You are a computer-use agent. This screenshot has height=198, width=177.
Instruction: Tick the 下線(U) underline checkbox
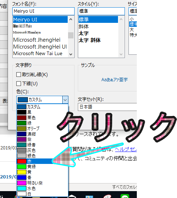(18, 83)
